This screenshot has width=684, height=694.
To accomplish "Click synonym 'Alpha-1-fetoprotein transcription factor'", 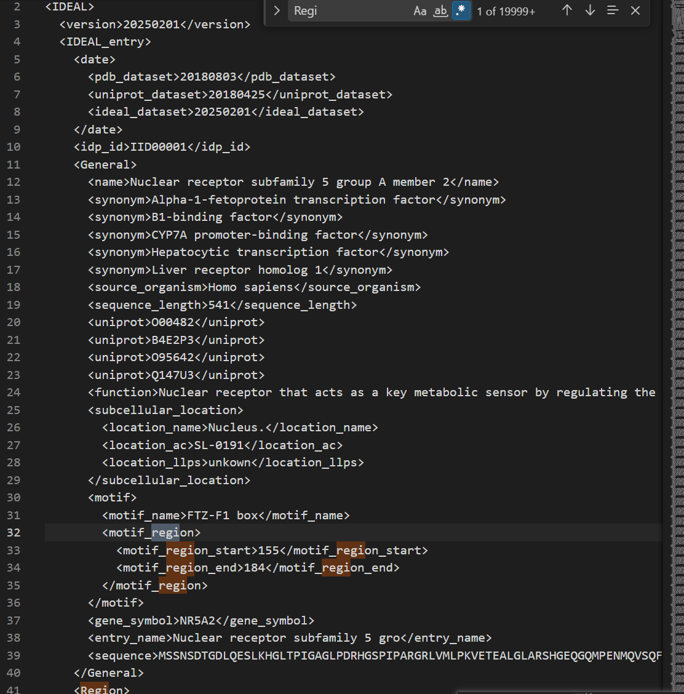I will coord(293,199).
